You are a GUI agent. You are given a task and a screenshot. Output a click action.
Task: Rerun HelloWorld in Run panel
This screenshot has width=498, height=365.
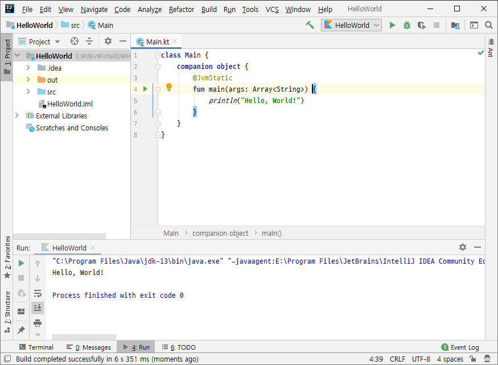21,263
